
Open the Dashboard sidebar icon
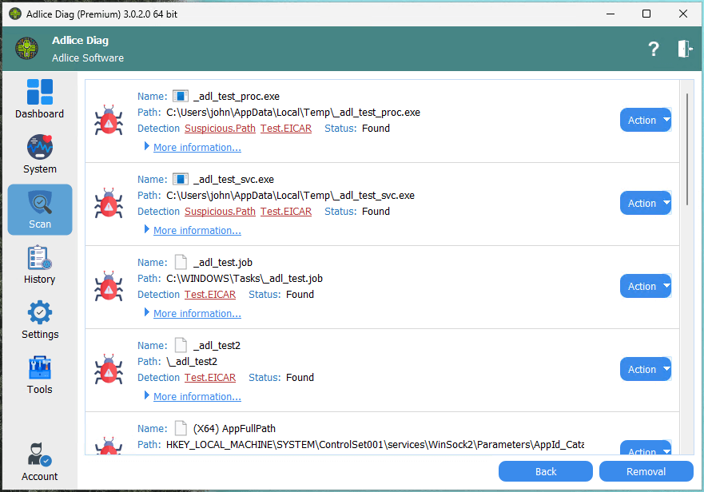[x=39, y=93]
